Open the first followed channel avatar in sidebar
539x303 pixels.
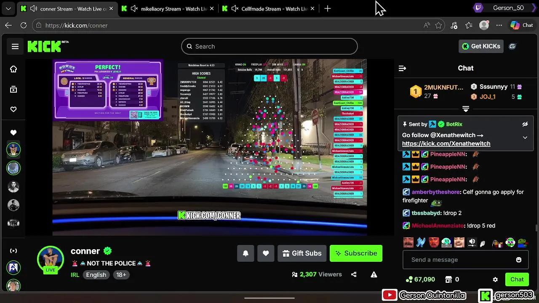tap(13, 149)
